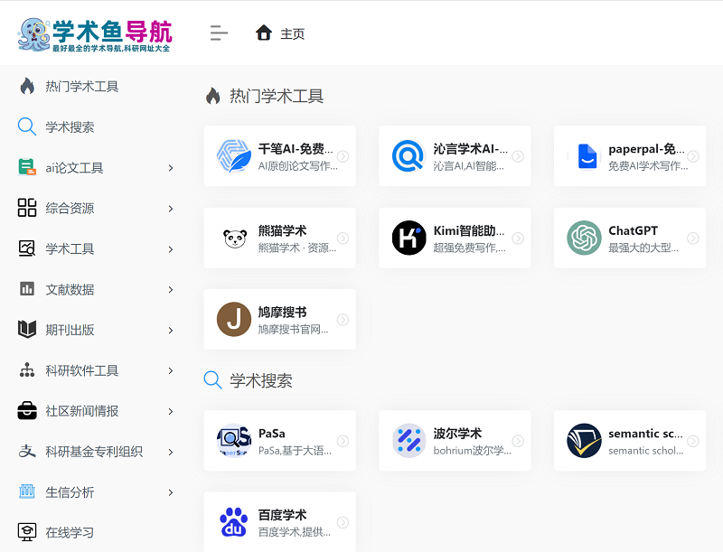Image resolution: width=723 pixels, height=552 pixels.
Task: Expand the ai论文工具 chevron
Action: pyautogui.click(x=171, y=168)
